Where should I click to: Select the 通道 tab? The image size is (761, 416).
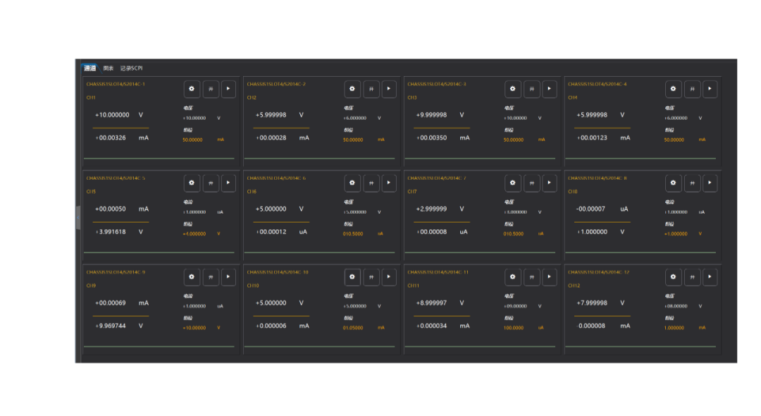(x=89, y=68)
